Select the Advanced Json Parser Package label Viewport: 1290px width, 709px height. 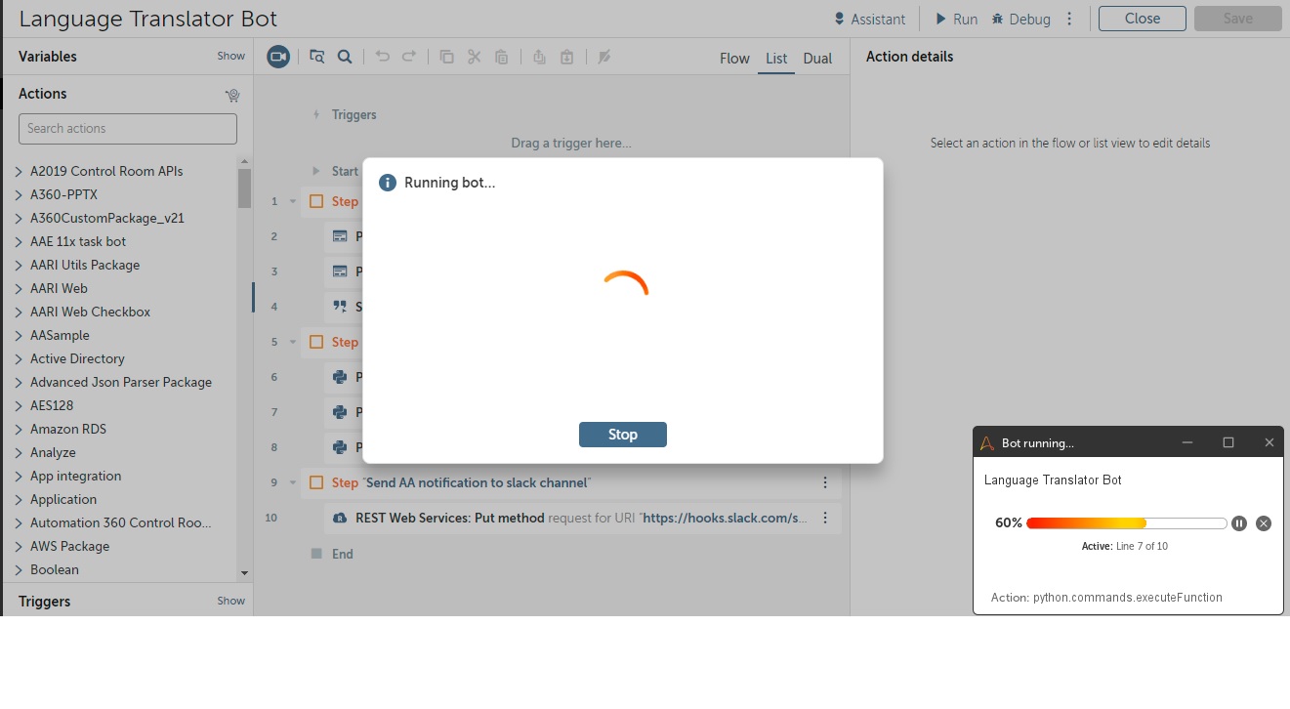click(x=121, y=382)
